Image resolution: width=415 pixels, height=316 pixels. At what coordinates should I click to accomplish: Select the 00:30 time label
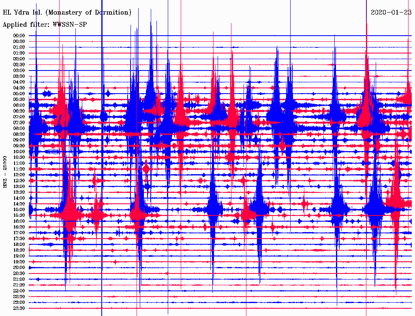[19, 41]
